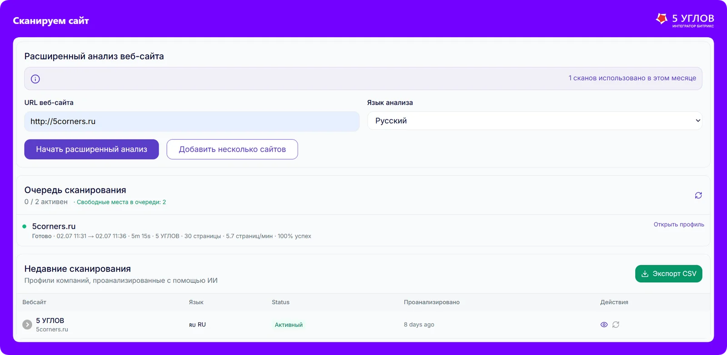Rescan 5corners.ru using the row refresh icon
This screenshot has height=355, width=727.
pos(616,325)
